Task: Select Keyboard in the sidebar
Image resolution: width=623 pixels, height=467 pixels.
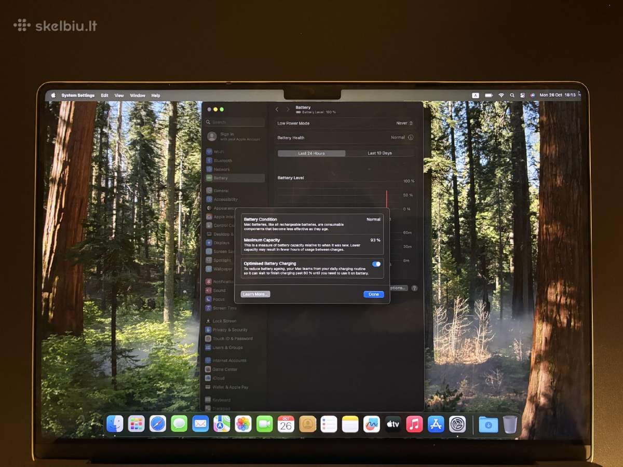Action: coord(235,400)
